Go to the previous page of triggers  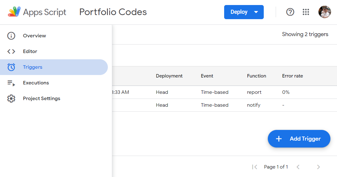coord(298,167)
